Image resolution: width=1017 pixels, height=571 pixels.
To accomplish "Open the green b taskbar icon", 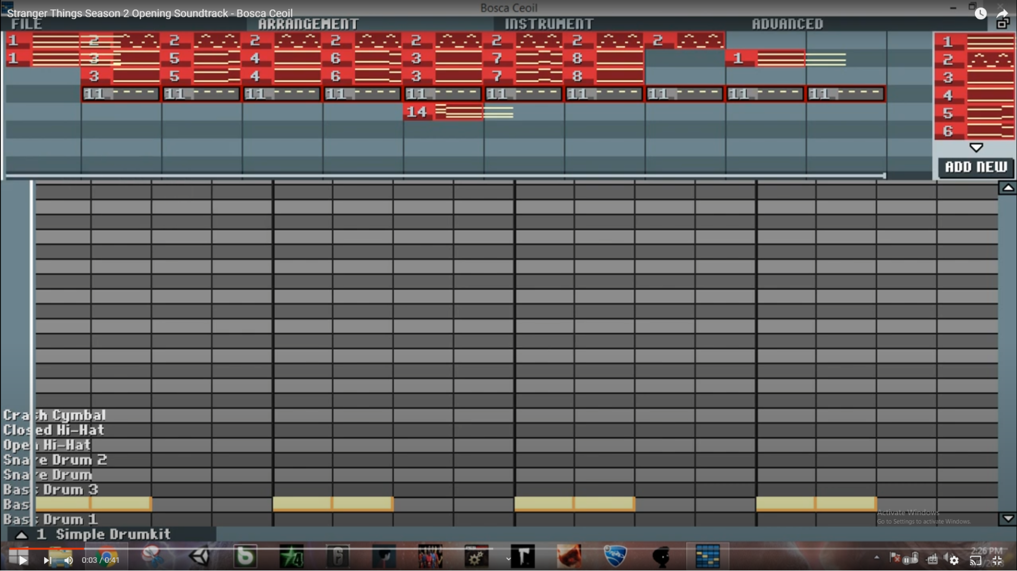I will [245, 557].
